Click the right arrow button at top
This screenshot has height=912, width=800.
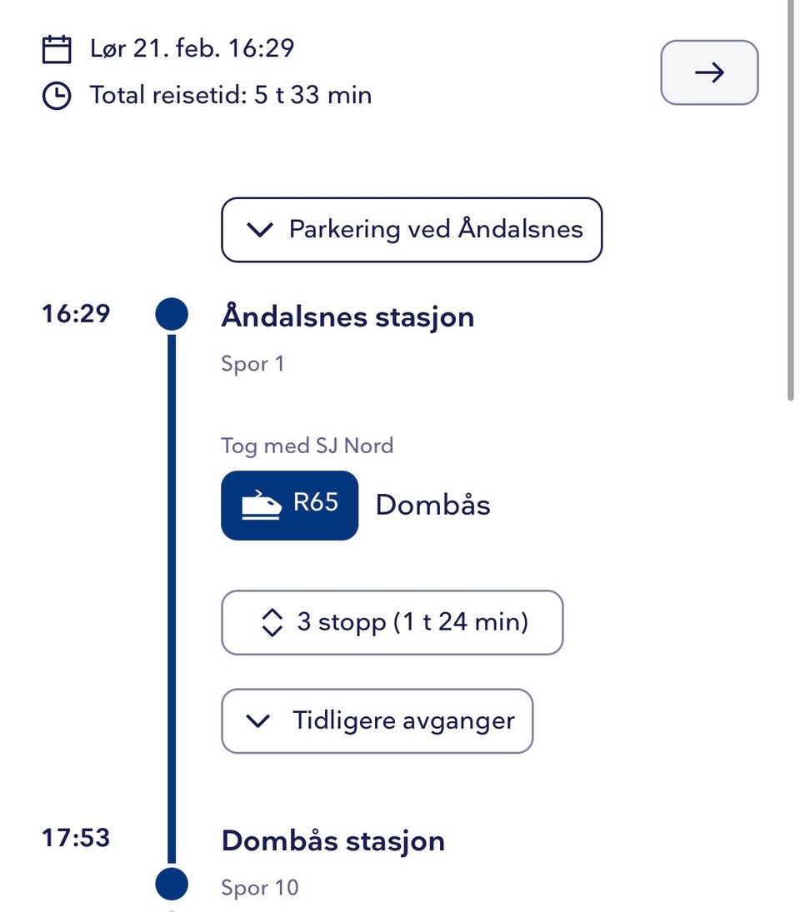709,73
